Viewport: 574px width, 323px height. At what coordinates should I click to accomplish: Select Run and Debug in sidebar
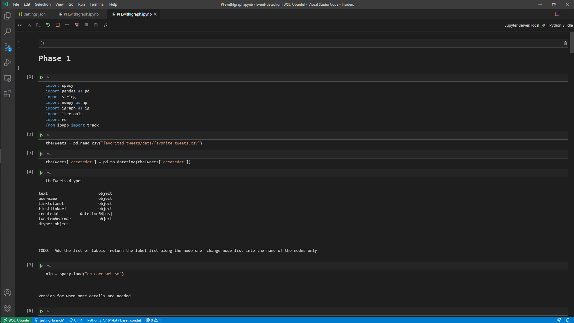pyautogui.click(x=7, y=63)
